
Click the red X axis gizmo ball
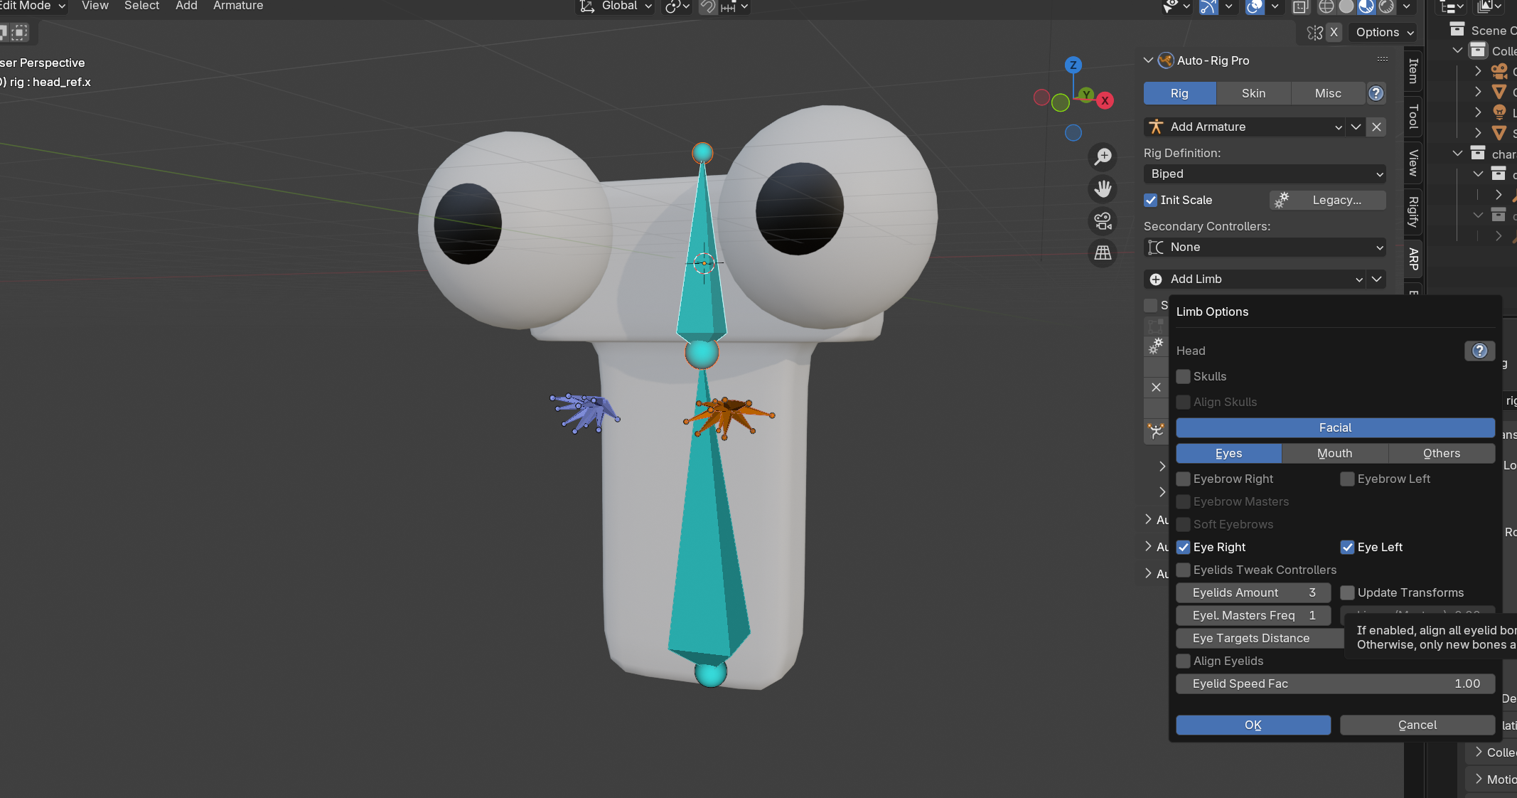1105,100
